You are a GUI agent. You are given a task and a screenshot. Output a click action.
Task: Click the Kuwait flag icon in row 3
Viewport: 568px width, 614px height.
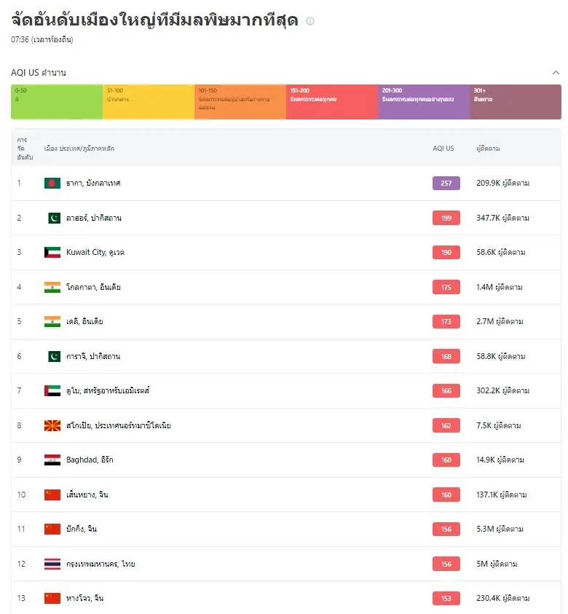pos(52,252)
